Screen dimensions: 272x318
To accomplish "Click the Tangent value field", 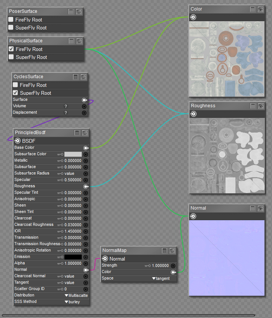I will click(69, 283).
